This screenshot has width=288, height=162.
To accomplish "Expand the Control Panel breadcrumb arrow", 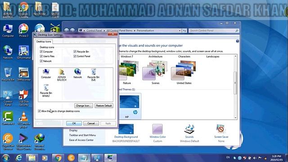I will coord(104,31).
